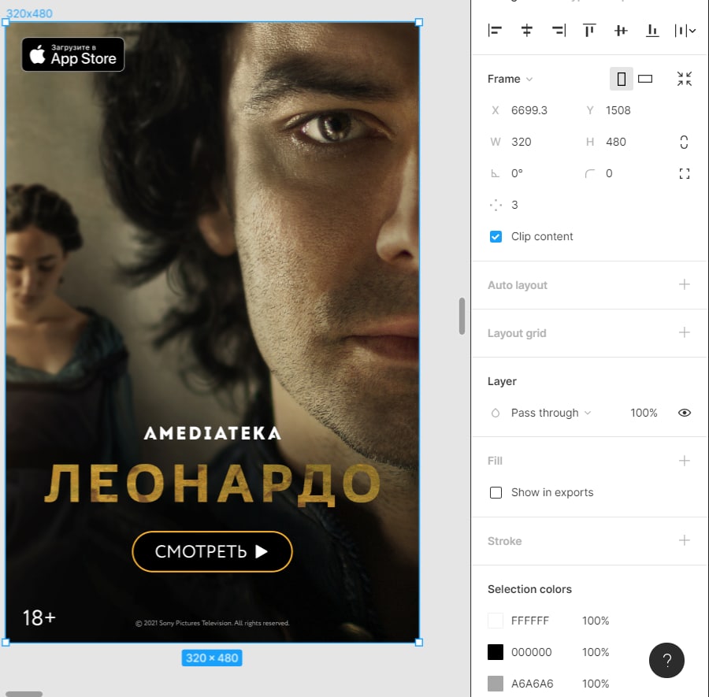Edit the rotation value 0°
The height and width of the screenshot is (697, 709).
point(517,173)
